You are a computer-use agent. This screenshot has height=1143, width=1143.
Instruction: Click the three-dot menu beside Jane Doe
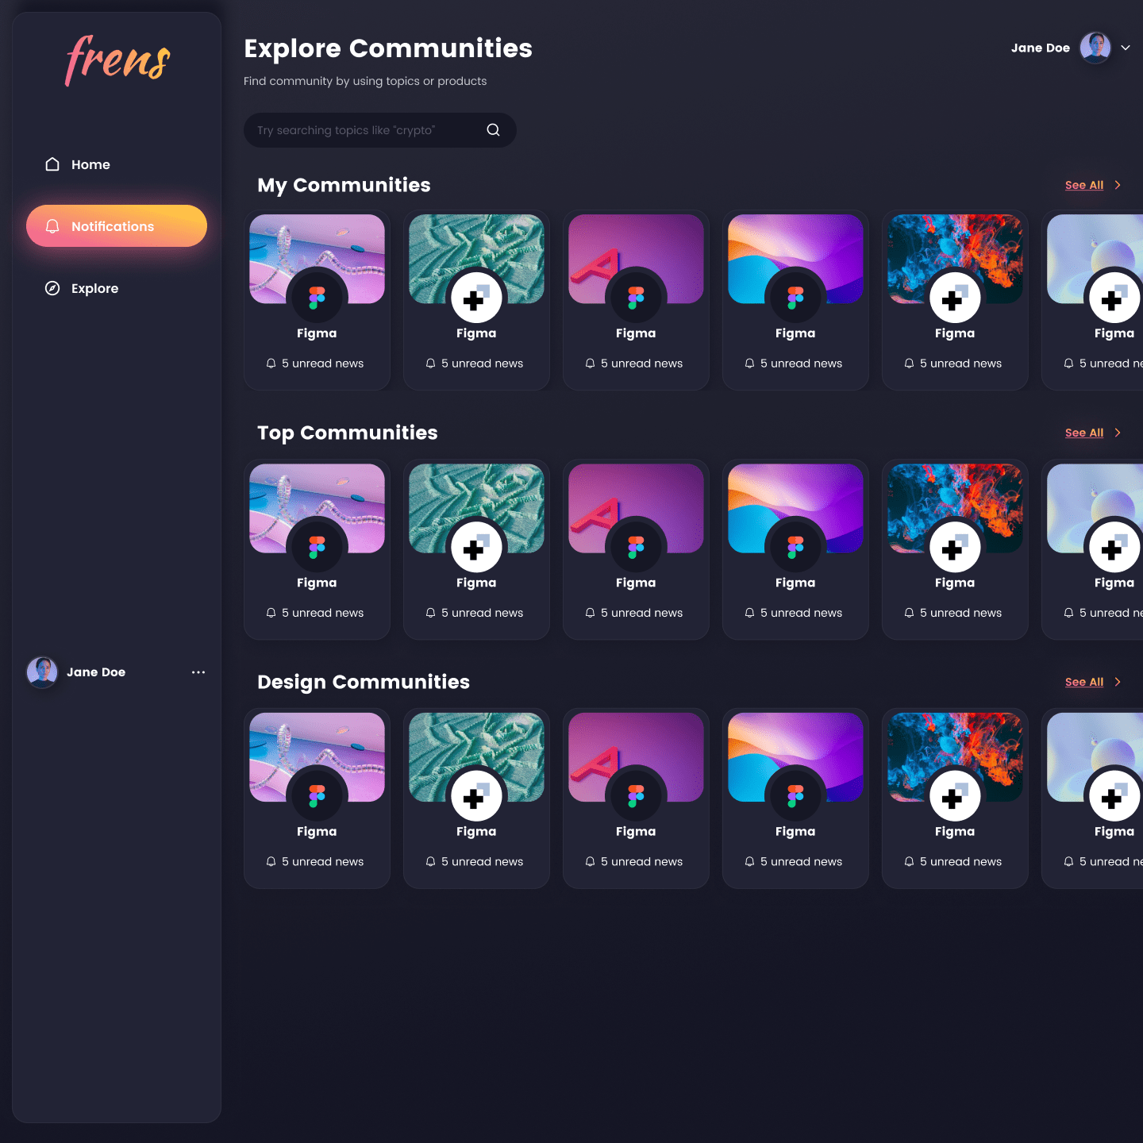point(198,672)
